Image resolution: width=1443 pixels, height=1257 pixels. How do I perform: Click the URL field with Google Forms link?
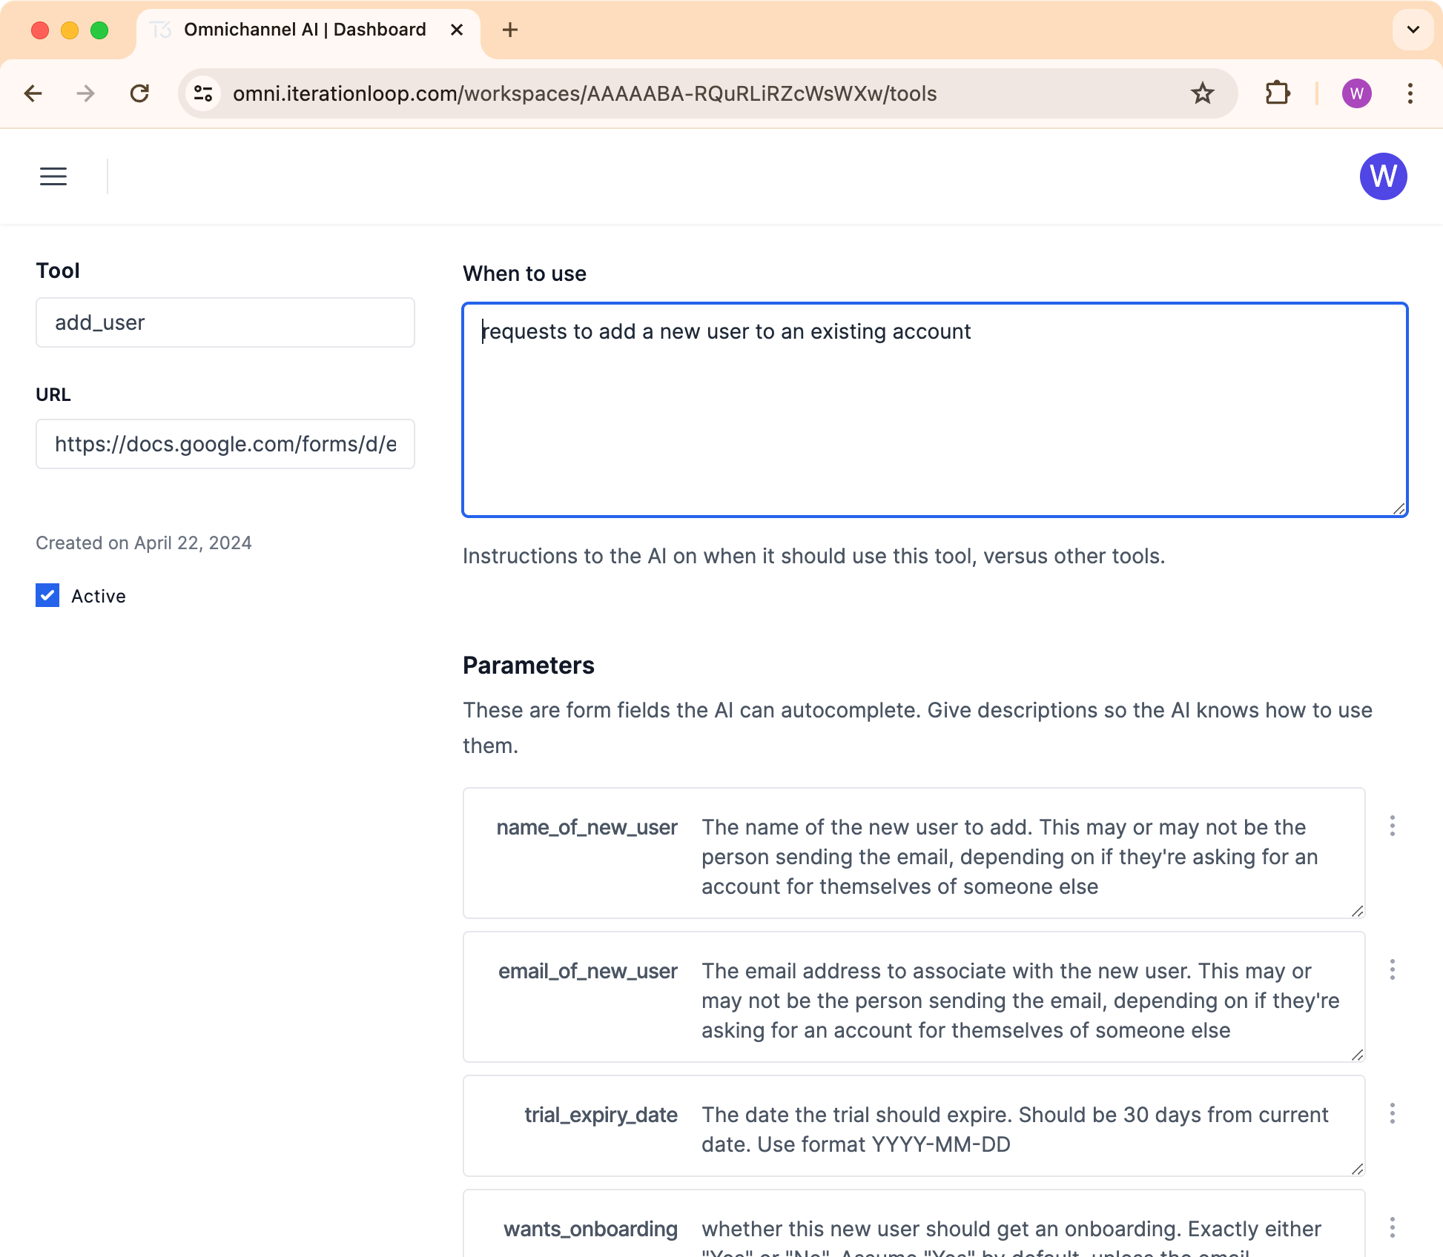[x=225, y=444]
